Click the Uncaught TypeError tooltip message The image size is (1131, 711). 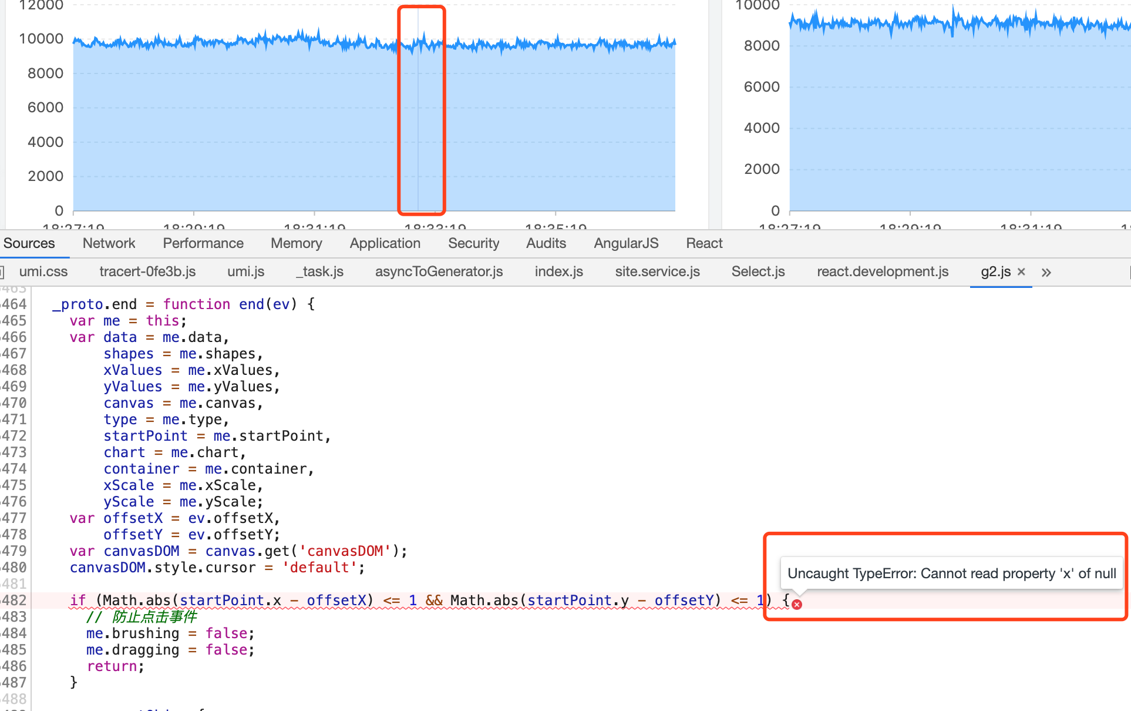pos(951,574)
